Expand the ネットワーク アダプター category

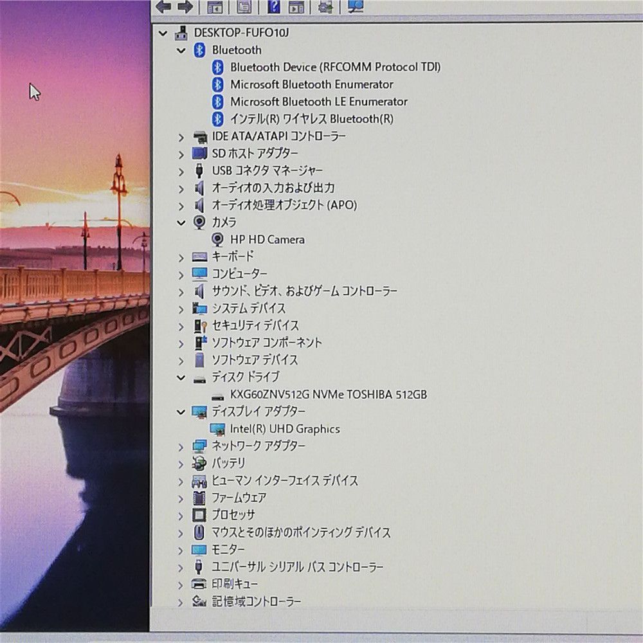click(x=181, y=446)
